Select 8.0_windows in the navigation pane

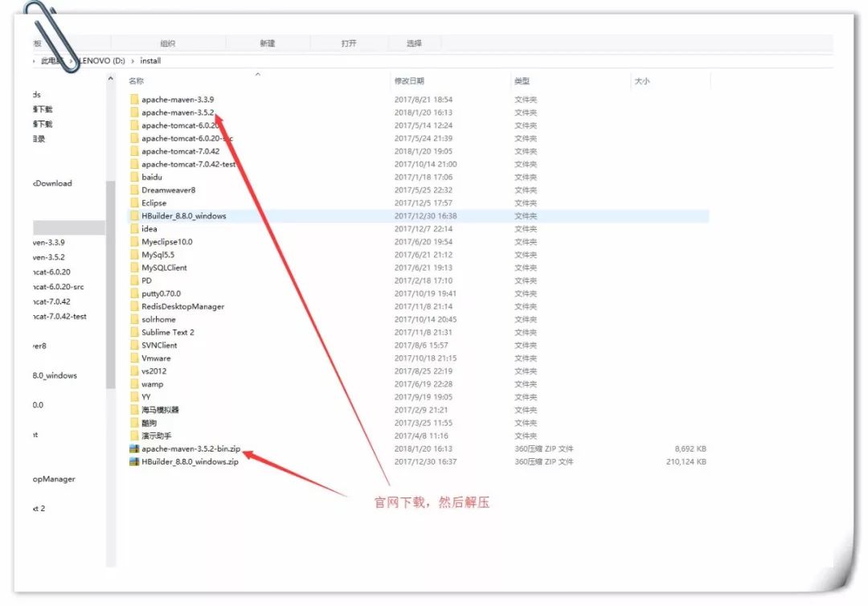[55, 375]
